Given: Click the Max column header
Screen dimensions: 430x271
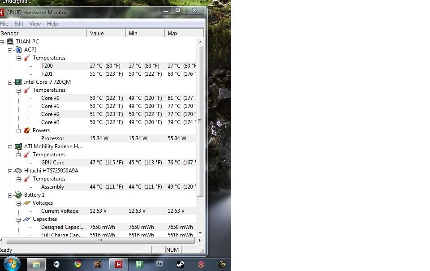Looking at the screenshot, I should pos(184,34).
